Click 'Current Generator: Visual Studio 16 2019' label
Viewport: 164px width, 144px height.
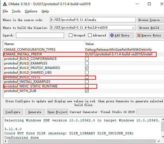tap(102, 112)
